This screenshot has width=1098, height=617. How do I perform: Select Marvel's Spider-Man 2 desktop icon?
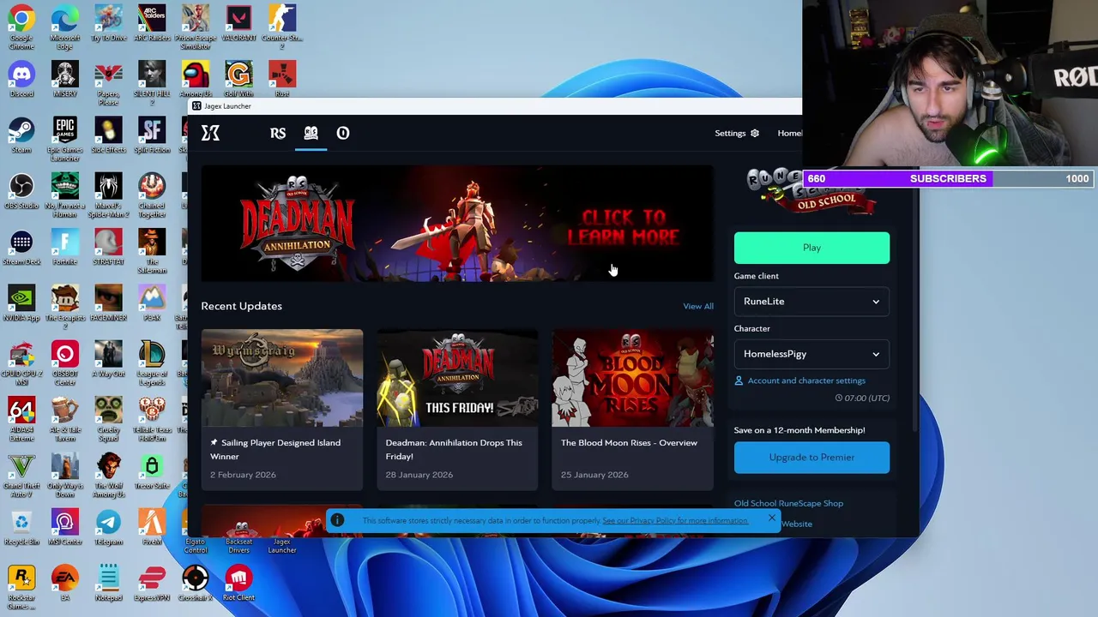(108, 195)
